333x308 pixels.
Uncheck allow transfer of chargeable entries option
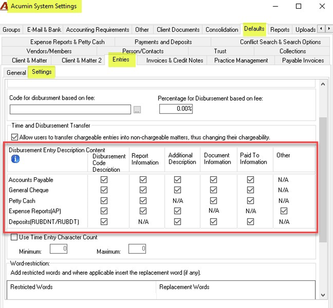coord(14,137)
